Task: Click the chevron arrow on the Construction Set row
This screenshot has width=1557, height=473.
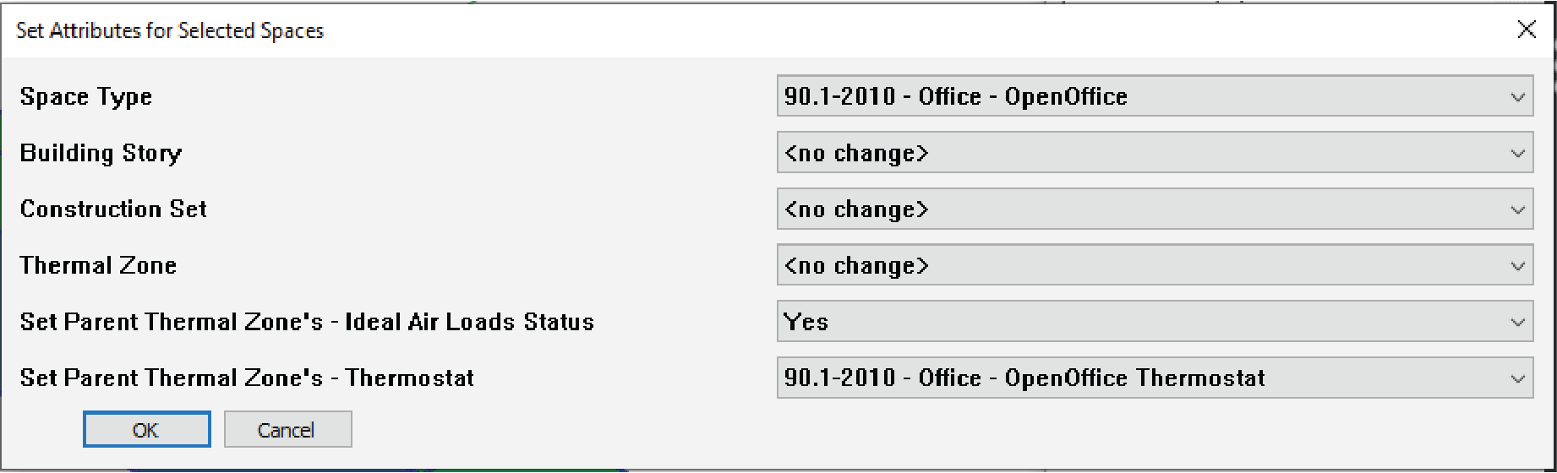Action: click(1517, 210)
